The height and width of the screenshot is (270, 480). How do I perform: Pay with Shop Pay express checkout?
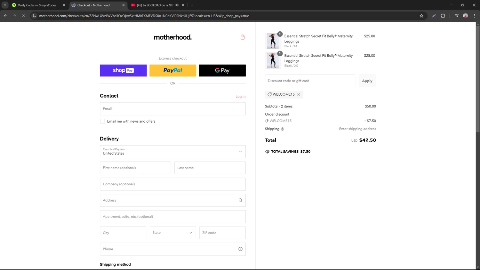pos(123,70)
